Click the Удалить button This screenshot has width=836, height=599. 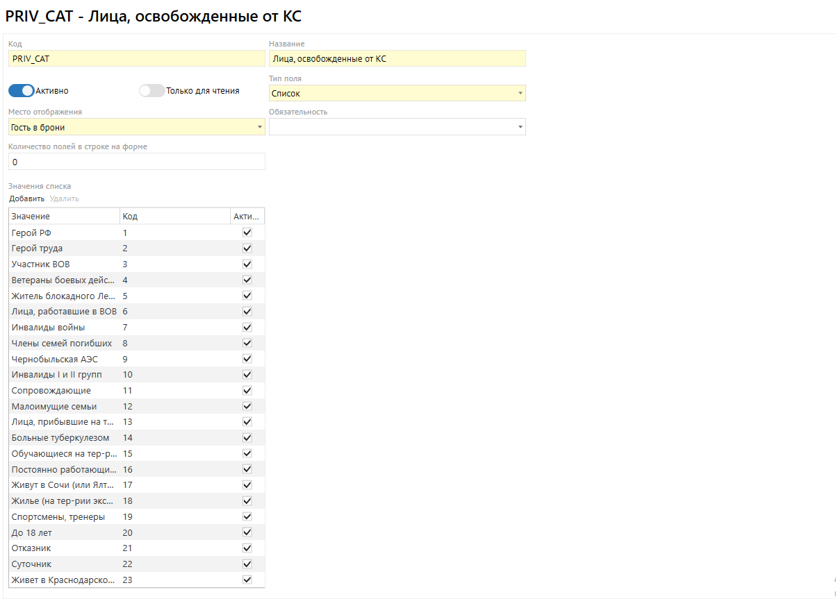(65, 199)
